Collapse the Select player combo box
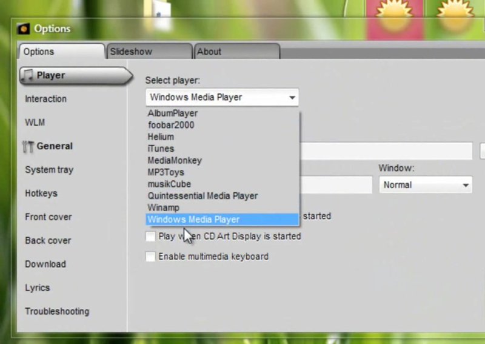 [x=222, y=98]
